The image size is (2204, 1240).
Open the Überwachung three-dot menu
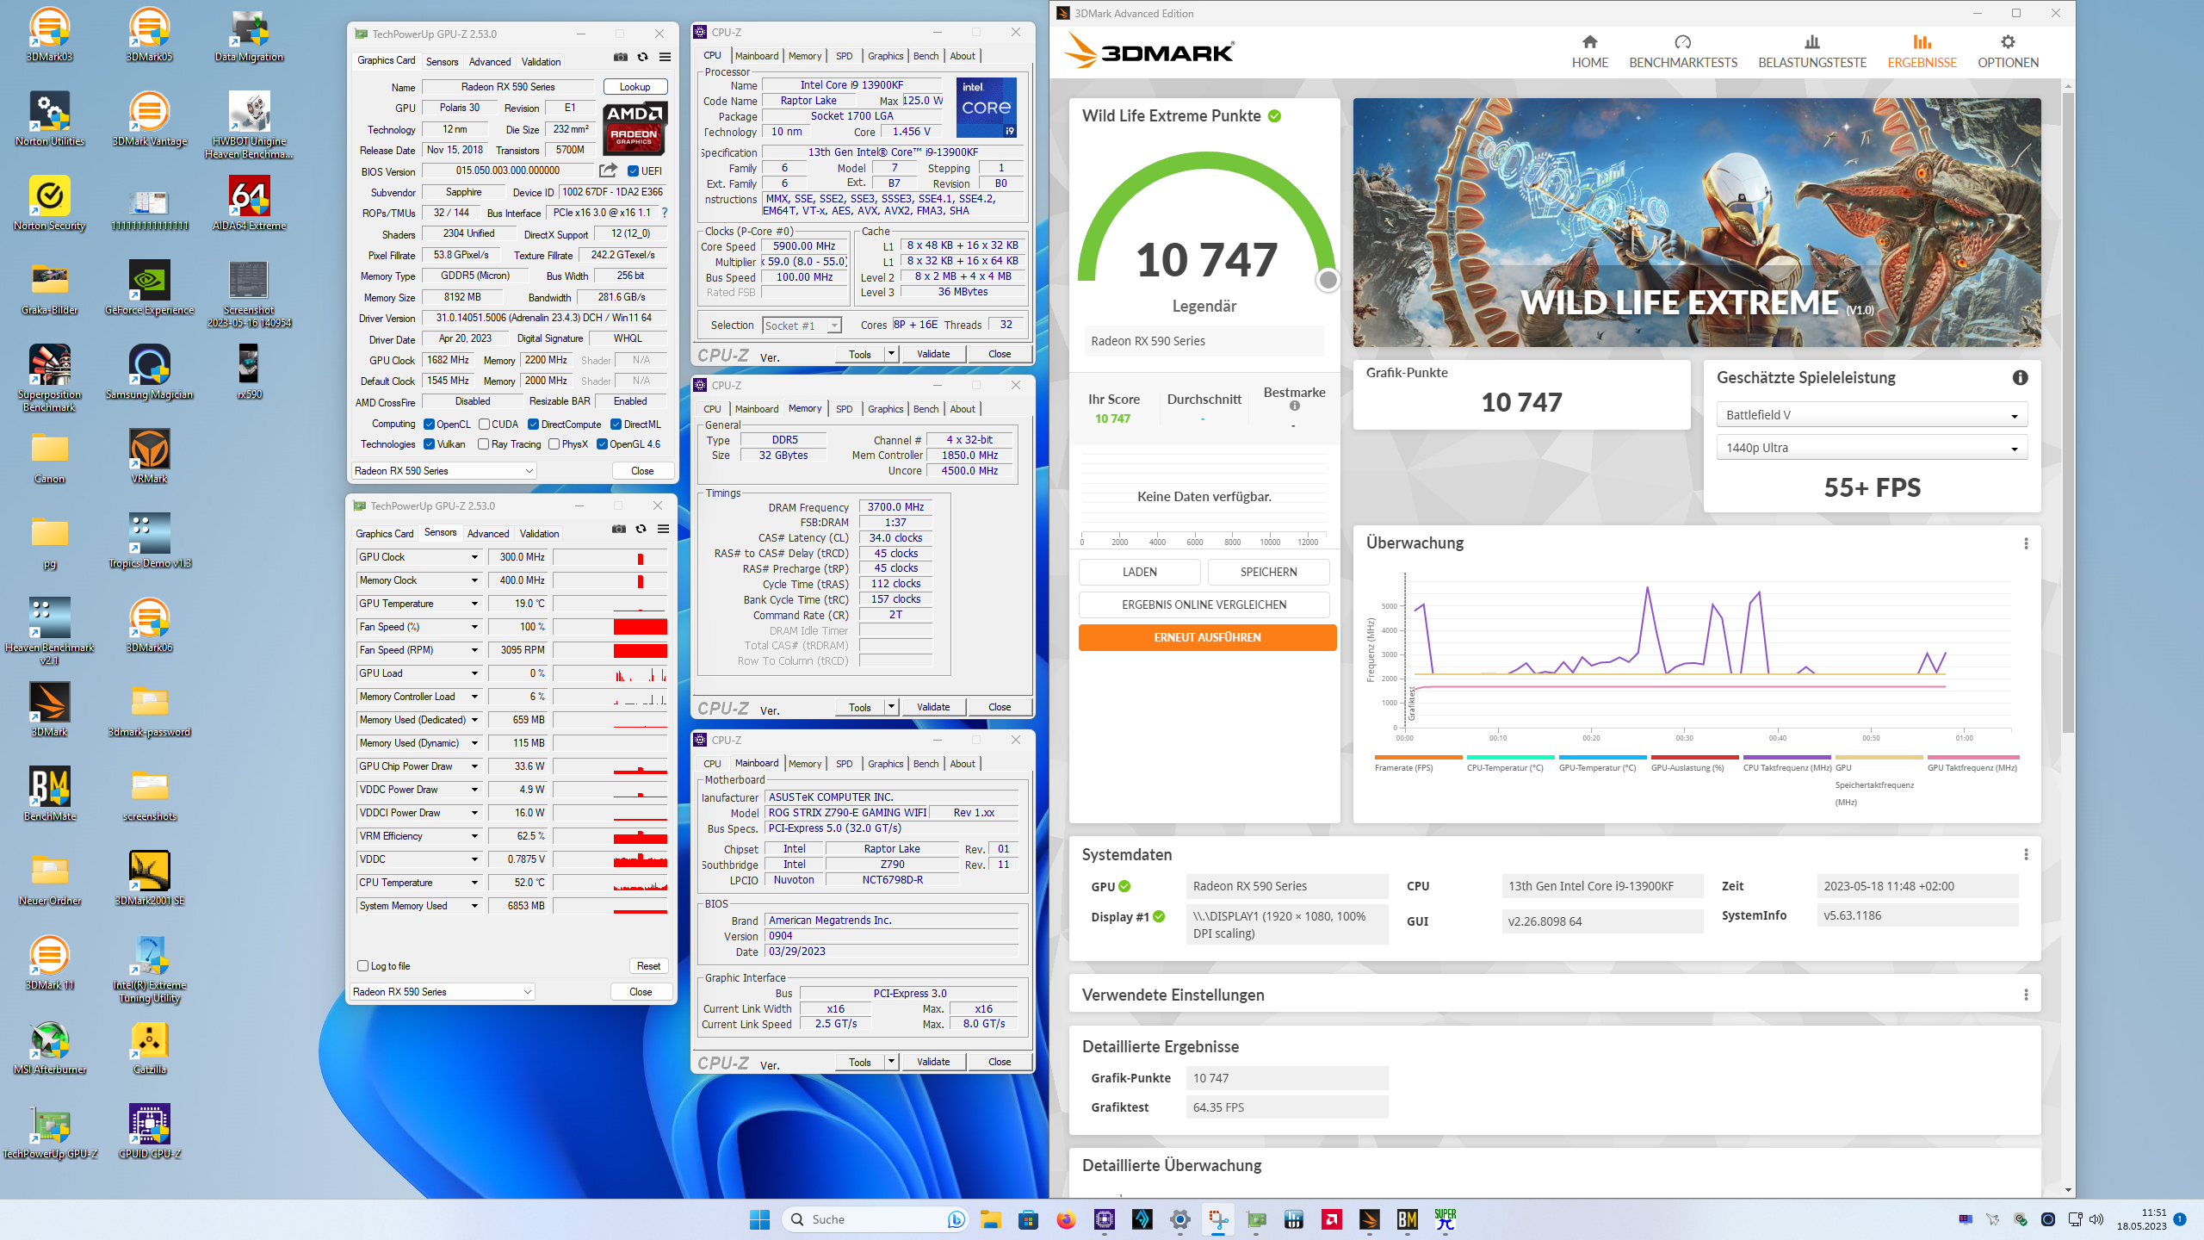point(2026,543)
